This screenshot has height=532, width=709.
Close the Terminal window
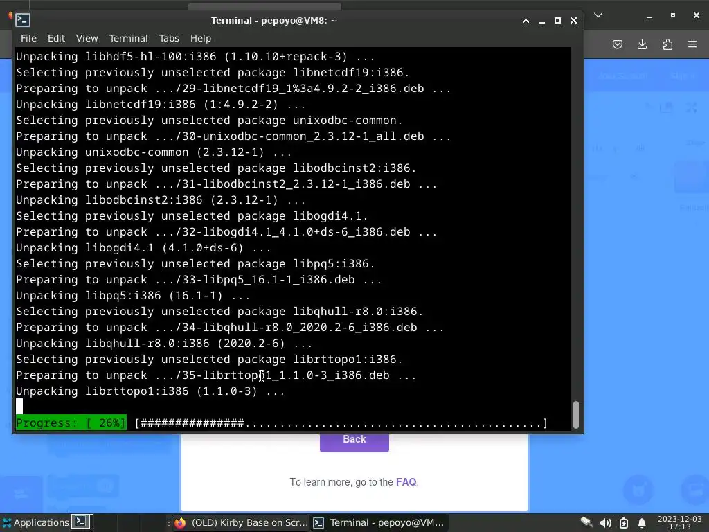coord(574,21)
